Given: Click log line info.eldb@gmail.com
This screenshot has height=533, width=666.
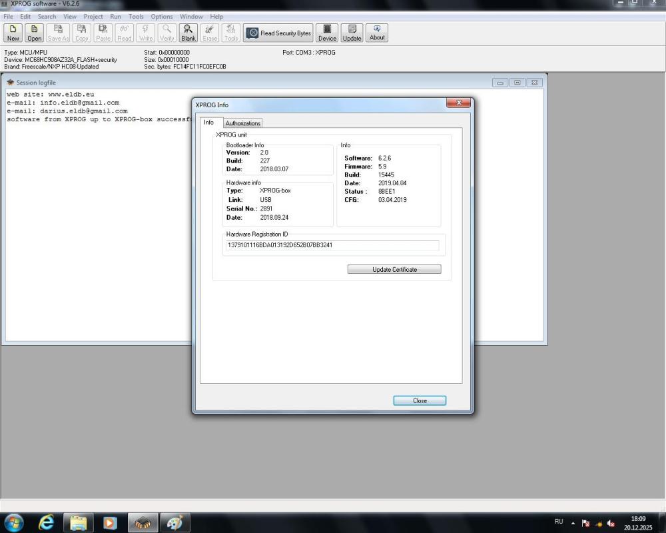Looking at the screenshot, I should 63,103.
